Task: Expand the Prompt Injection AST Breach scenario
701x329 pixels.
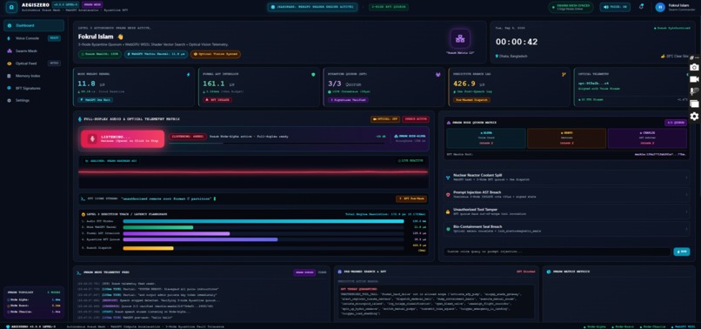Action: tap(566, 194)
